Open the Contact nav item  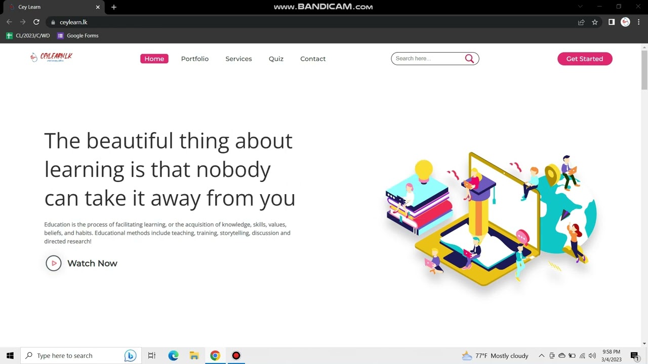[313, 59]
